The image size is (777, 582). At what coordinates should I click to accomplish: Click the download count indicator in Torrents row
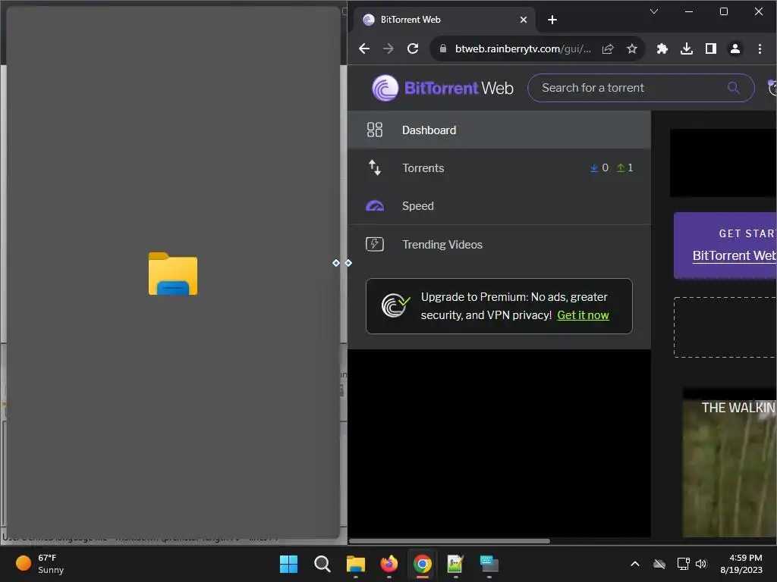point(599,167)
